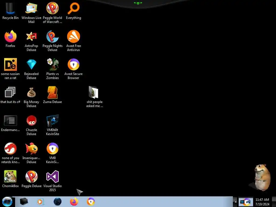The width and height of the screenshot is (276, 207).
Task: Select Bejeweled Deluxe diamond icon
Action: (31, 69)
